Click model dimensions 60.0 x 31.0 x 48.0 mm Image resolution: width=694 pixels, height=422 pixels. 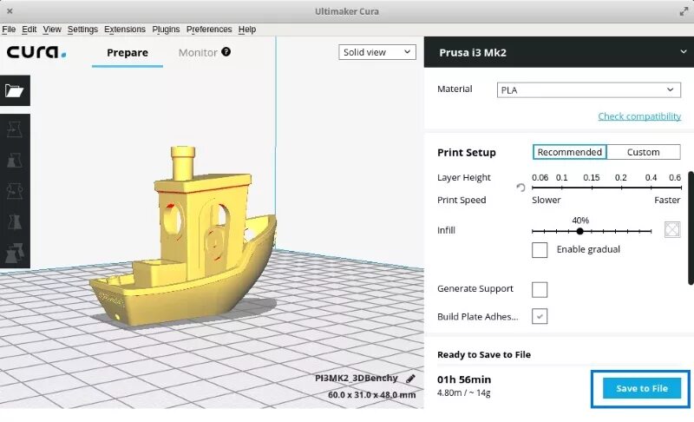pos(372,394)
